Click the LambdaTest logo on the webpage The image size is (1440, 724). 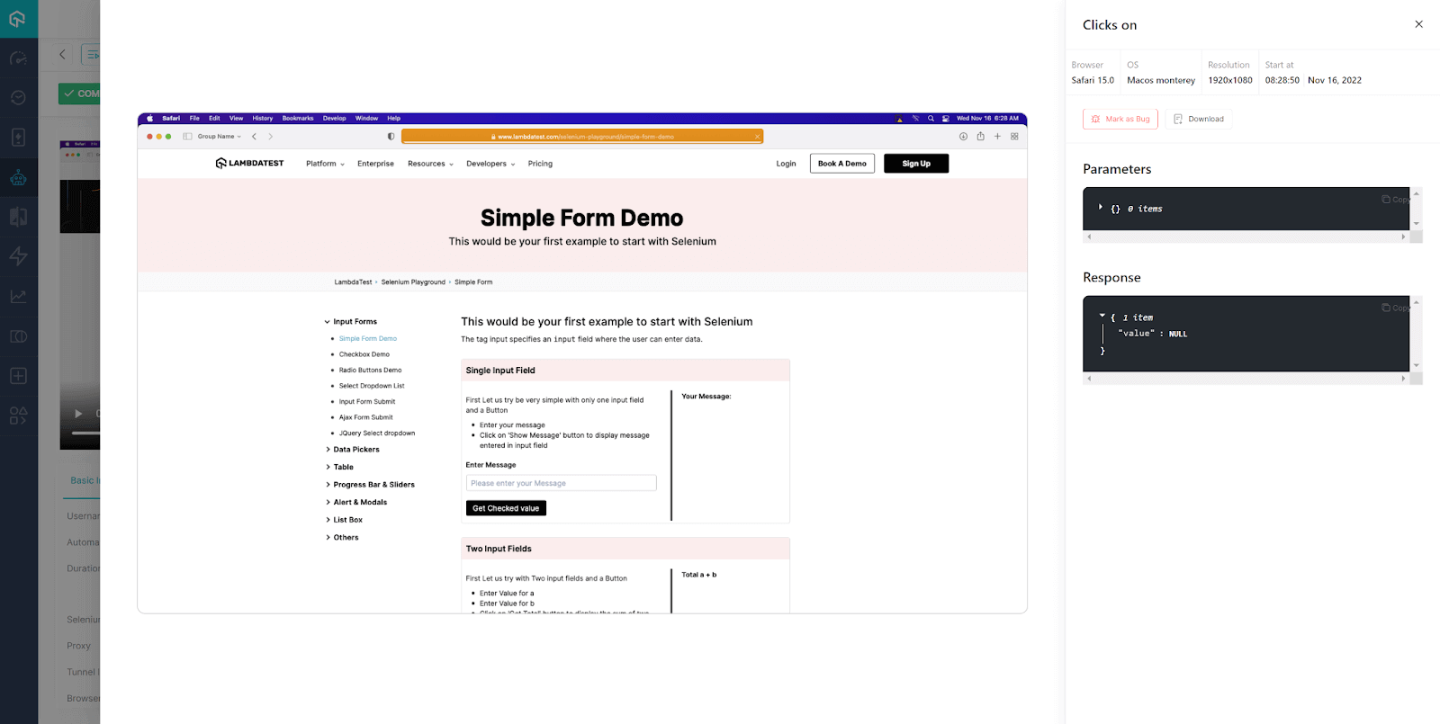tap(249, 163)
